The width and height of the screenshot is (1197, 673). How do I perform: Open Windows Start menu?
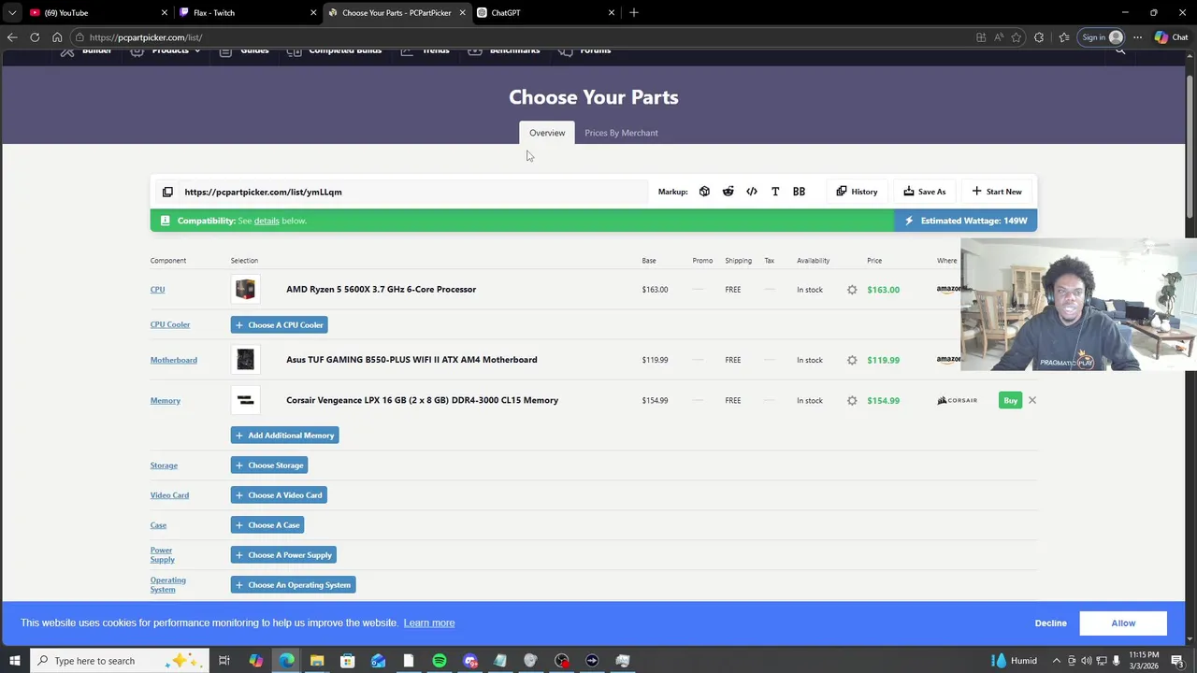[14, 661]
